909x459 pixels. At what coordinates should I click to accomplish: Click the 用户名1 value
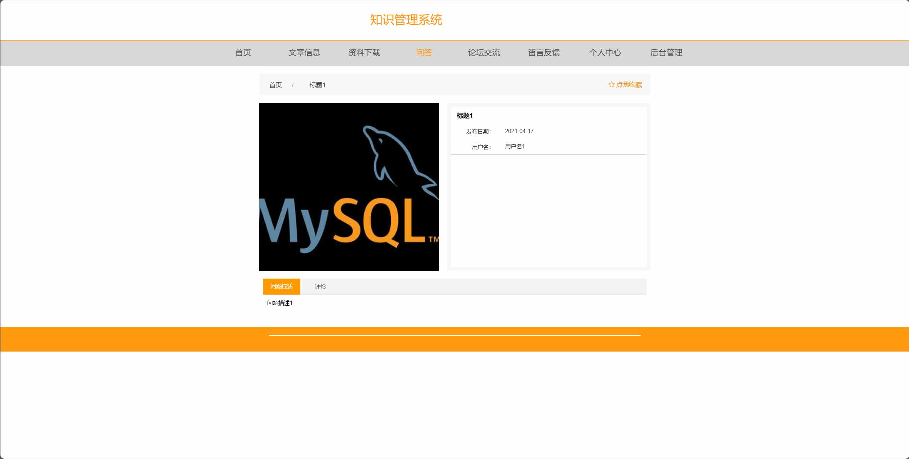point(515,147)
